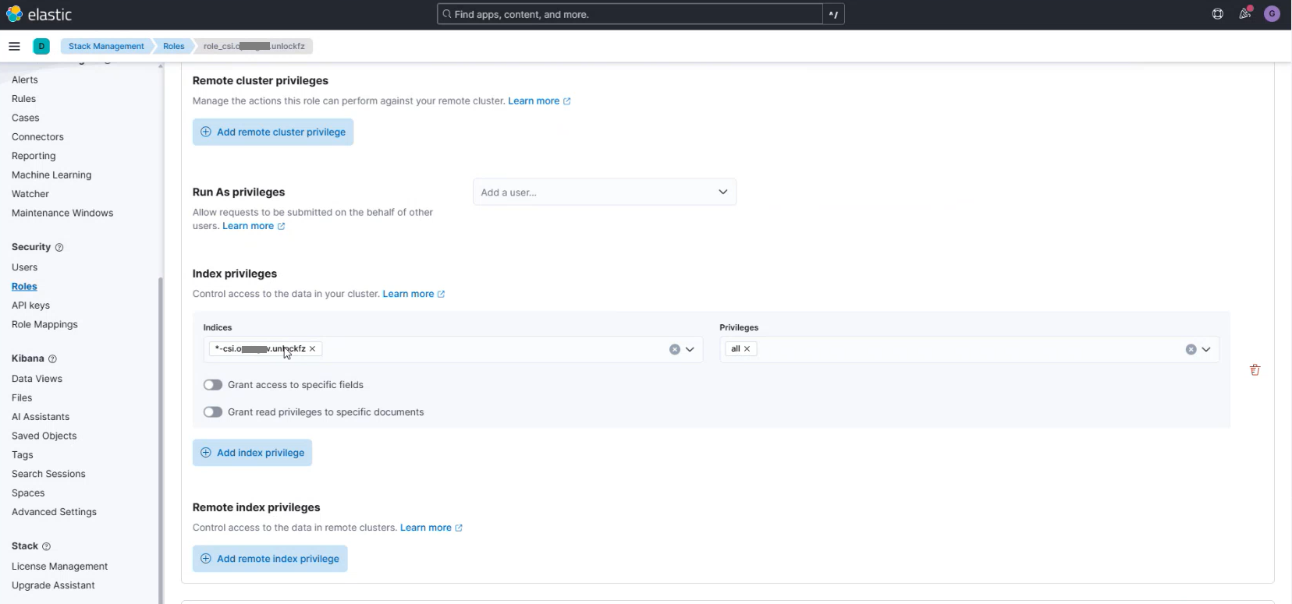Open Advanced Settings in the sidebar
The height and width of the screenshot is (604, 1292).
pyautogui.click(x=55, y=512)
